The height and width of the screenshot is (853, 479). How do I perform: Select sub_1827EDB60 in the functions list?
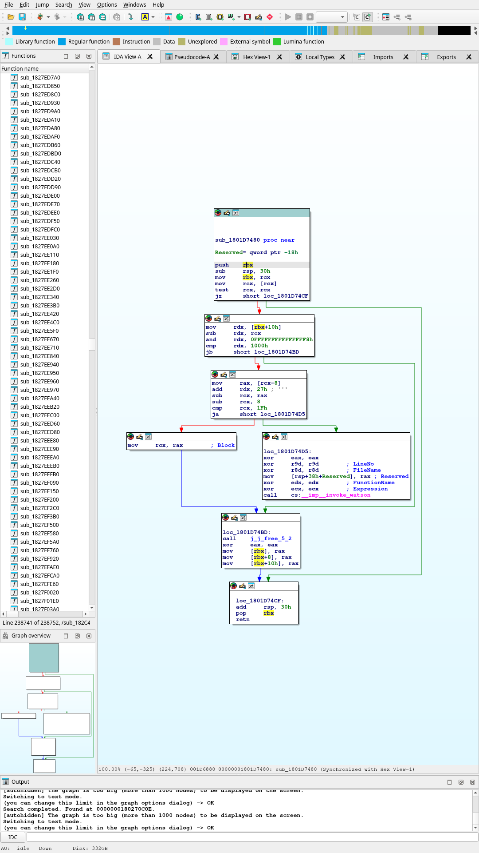point(40,145)
